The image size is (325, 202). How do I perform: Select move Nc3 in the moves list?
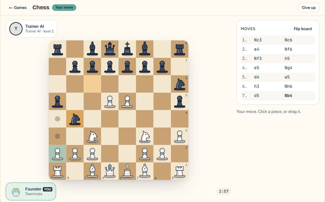tap(258, 40)
